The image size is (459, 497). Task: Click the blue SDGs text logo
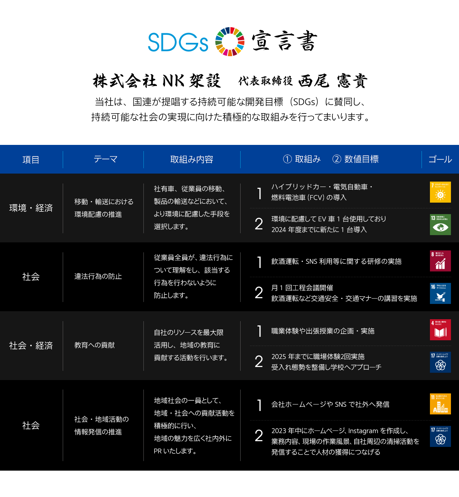point(178,42)
